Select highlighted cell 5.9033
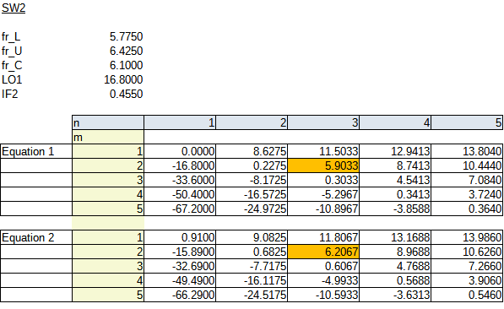The height and width of the screenshot is (309, 504). 323,165
